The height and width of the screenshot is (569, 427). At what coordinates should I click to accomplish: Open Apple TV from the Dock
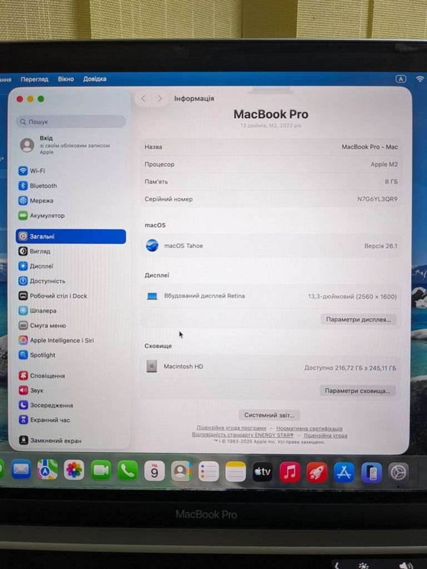click(262, 472)
